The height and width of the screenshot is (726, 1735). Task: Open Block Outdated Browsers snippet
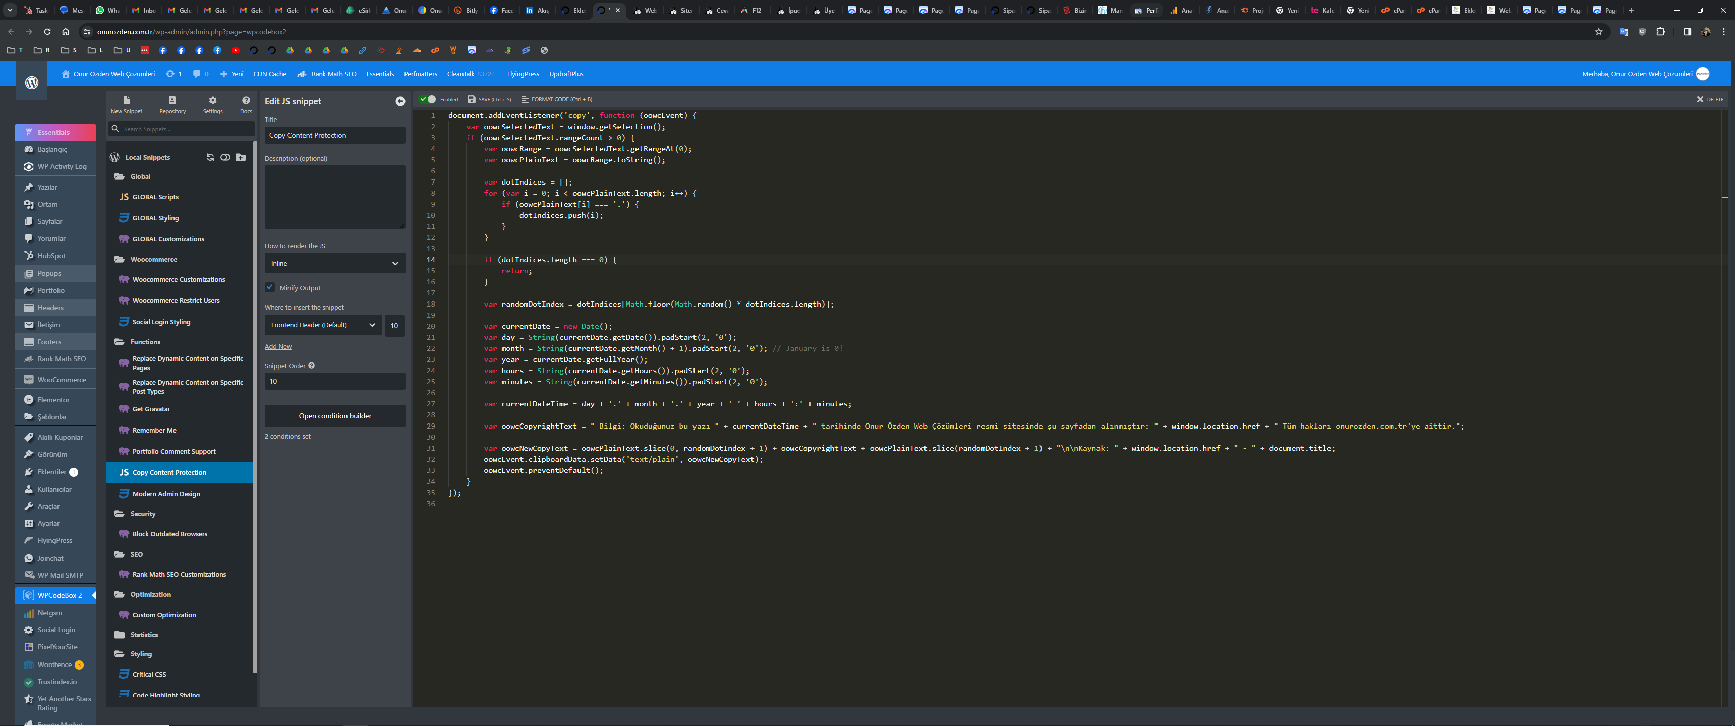coord(170,534)
